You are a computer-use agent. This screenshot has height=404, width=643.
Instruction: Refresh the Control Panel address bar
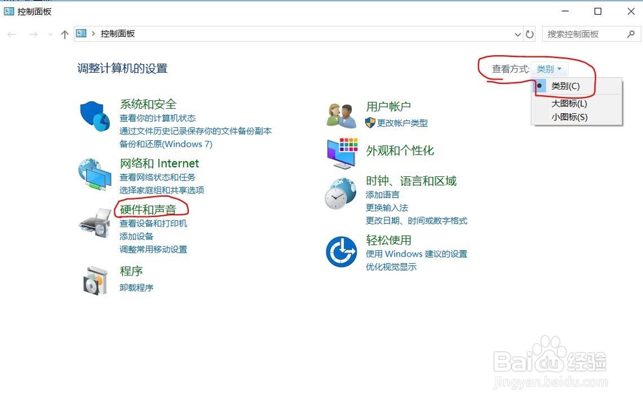(x=530, y=34)
